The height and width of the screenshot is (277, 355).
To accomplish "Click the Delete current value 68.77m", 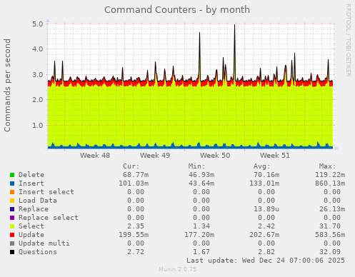I will [136, 175].
